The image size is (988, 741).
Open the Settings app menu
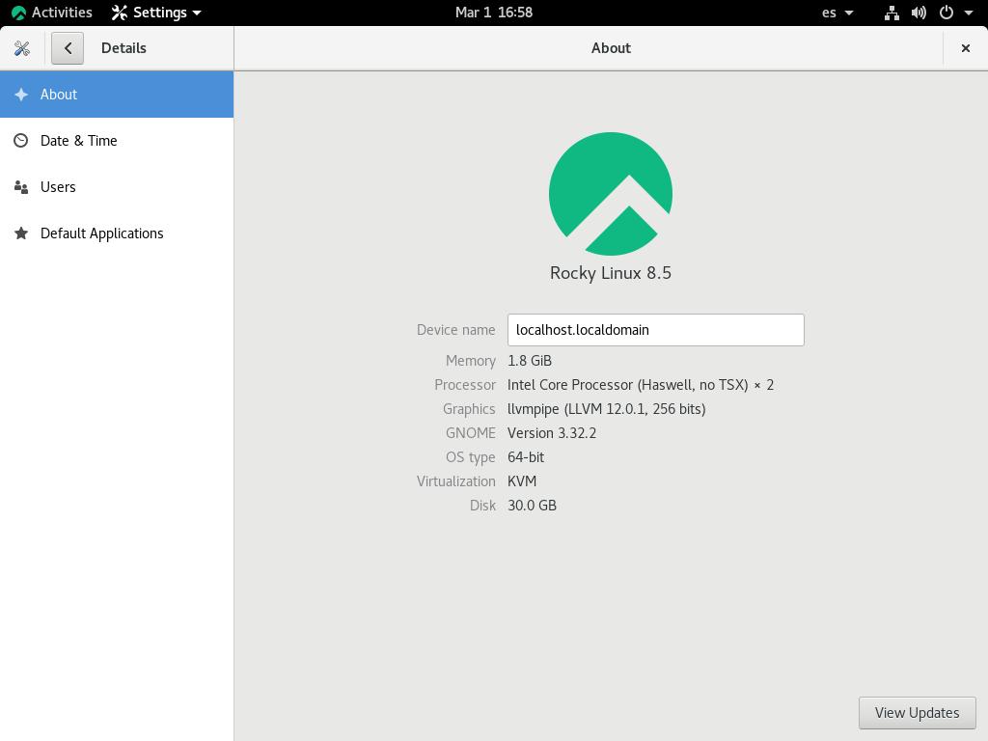(x=156, y=13)
